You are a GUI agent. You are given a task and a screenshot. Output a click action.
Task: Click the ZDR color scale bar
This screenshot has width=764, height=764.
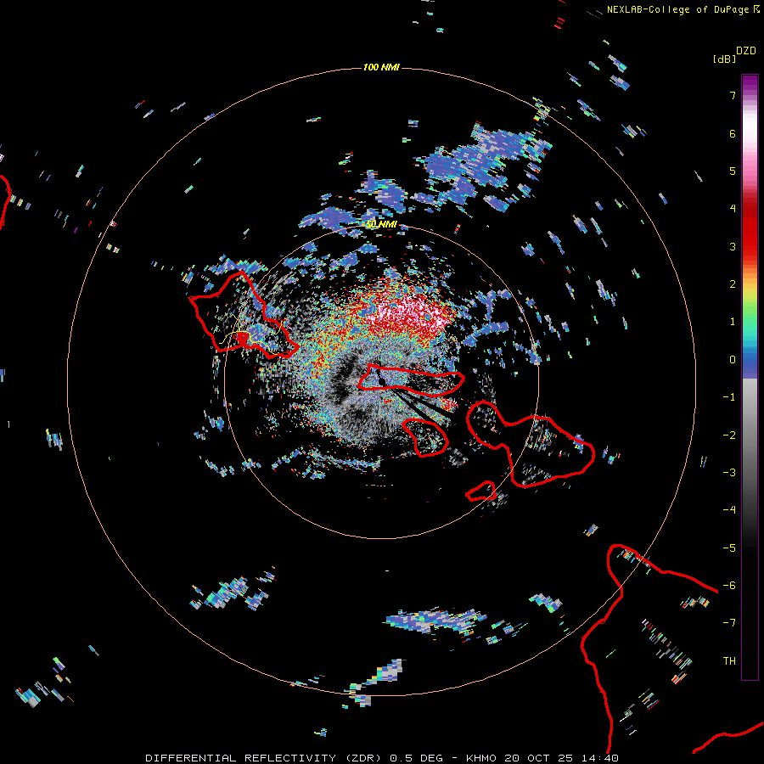[x=750, y=377]
